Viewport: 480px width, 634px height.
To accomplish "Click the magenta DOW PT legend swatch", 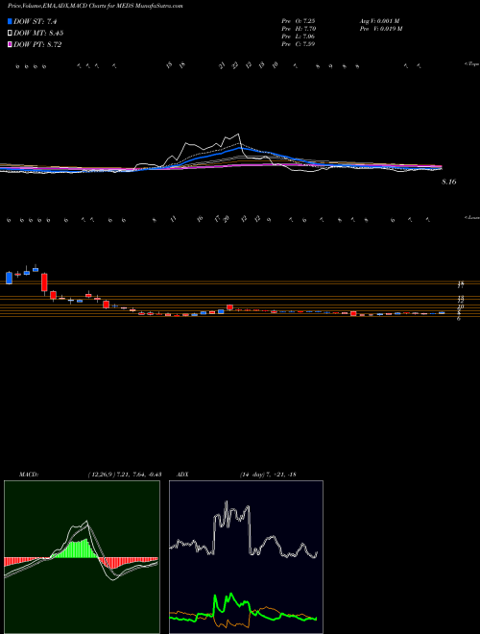I will 10,44.
